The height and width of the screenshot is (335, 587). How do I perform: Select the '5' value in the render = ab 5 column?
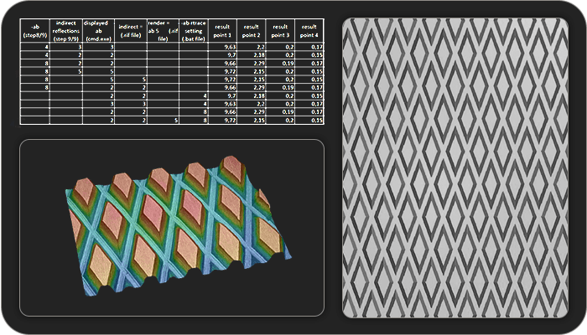(176, 121)
